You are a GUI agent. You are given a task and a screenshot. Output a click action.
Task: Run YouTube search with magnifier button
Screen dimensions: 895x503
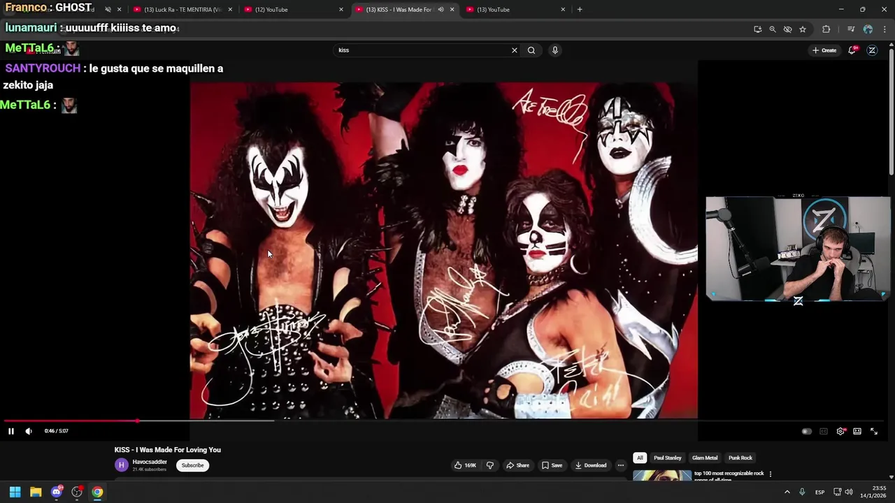(531, 50)
